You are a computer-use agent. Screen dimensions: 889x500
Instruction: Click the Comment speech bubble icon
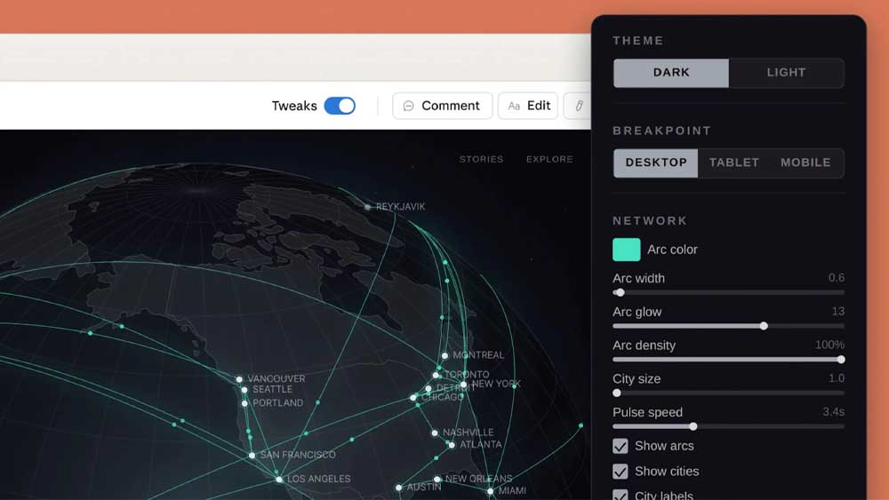[x=409, y=106]
